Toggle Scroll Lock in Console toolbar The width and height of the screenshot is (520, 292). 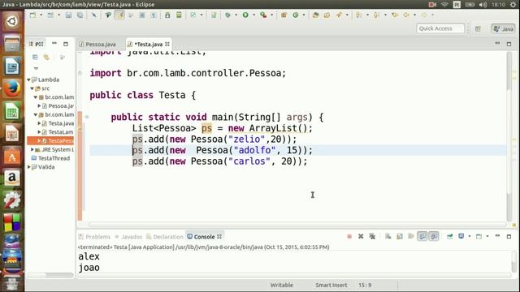400,236
